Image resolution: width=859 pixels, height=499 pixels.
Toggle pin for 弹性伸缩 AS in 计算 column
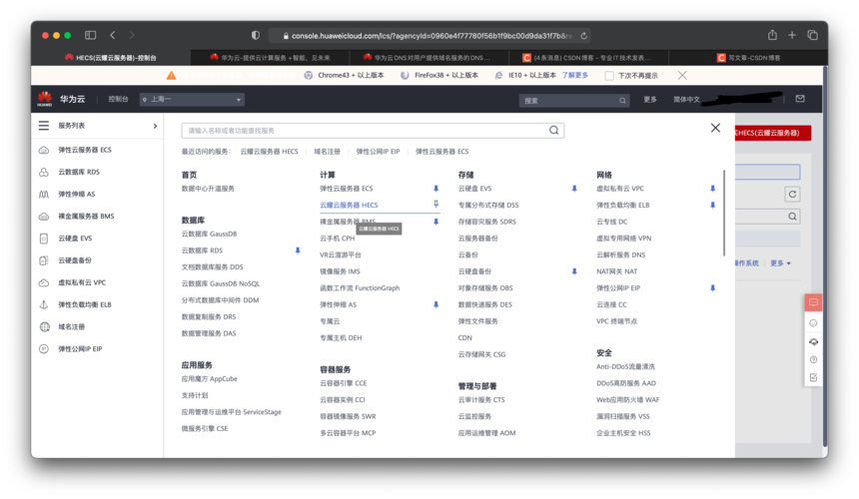point(436,304)
